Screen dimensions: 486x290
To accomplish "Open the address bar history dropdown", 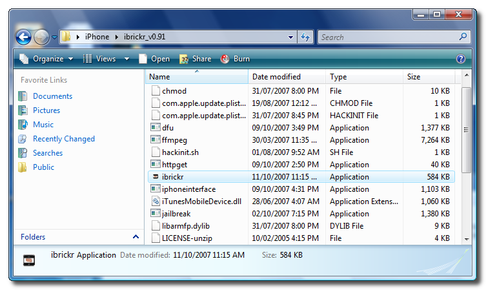I will coord(292,37).
